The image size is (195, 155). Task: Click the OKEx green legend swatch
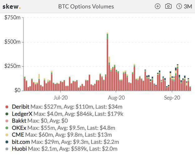click(x=7, y=128)
